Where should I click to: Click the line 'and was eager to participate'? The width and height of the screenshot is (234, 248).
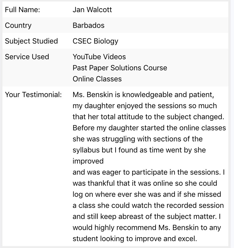149,172
